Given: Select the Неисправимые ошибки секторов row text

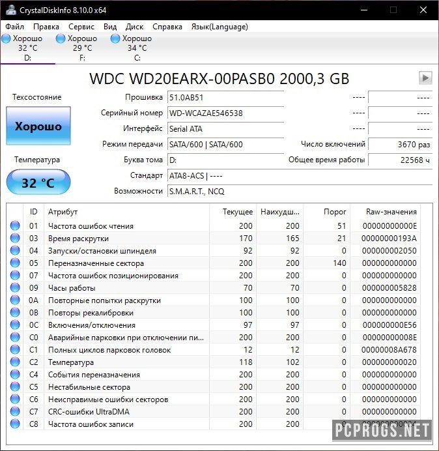Looking at the screenshot, I should (108, 400).
